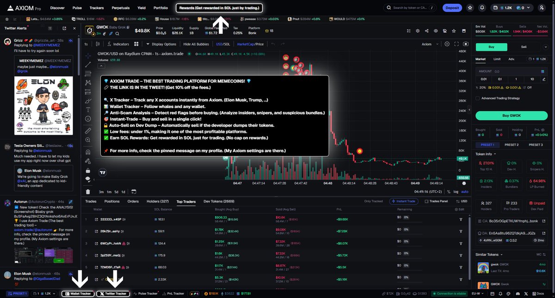Open the chart layout grid icon

tap(136, 44)
